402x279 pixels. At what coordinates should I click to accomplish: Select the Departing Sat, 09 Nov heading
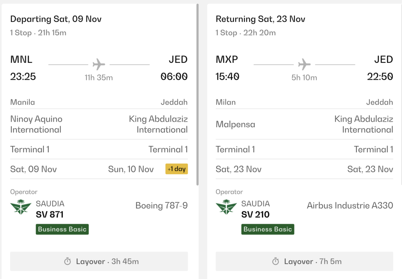click(x=56, y=19)
